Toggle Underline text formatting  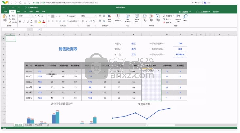pyautogui.click(x=28, y=22)
